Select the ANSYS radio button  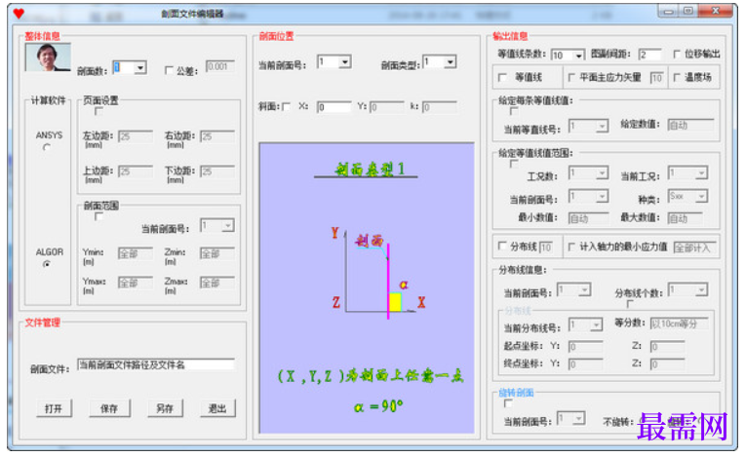click(47, 147)
